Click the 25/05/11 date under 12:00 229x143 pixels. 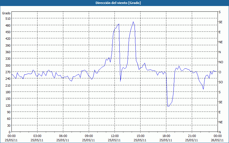114,140
